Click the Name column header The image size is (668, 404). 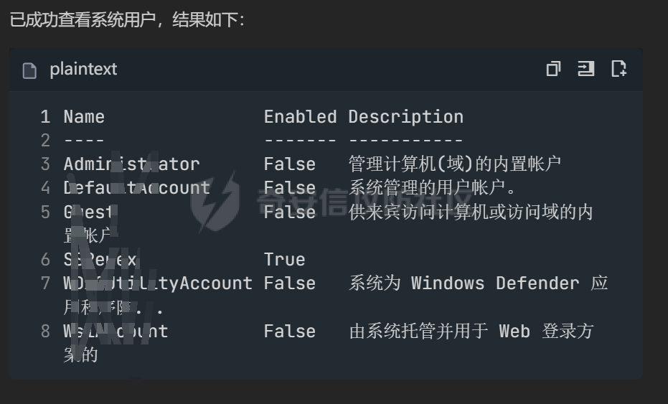click(84, 117)
